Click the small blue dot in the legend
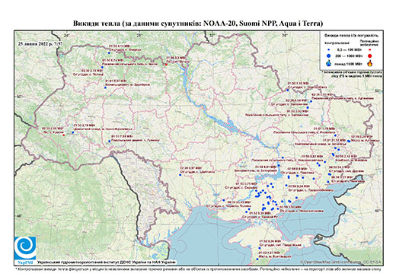The height and width of the screenshot is (280, 396). coord(329,49)
